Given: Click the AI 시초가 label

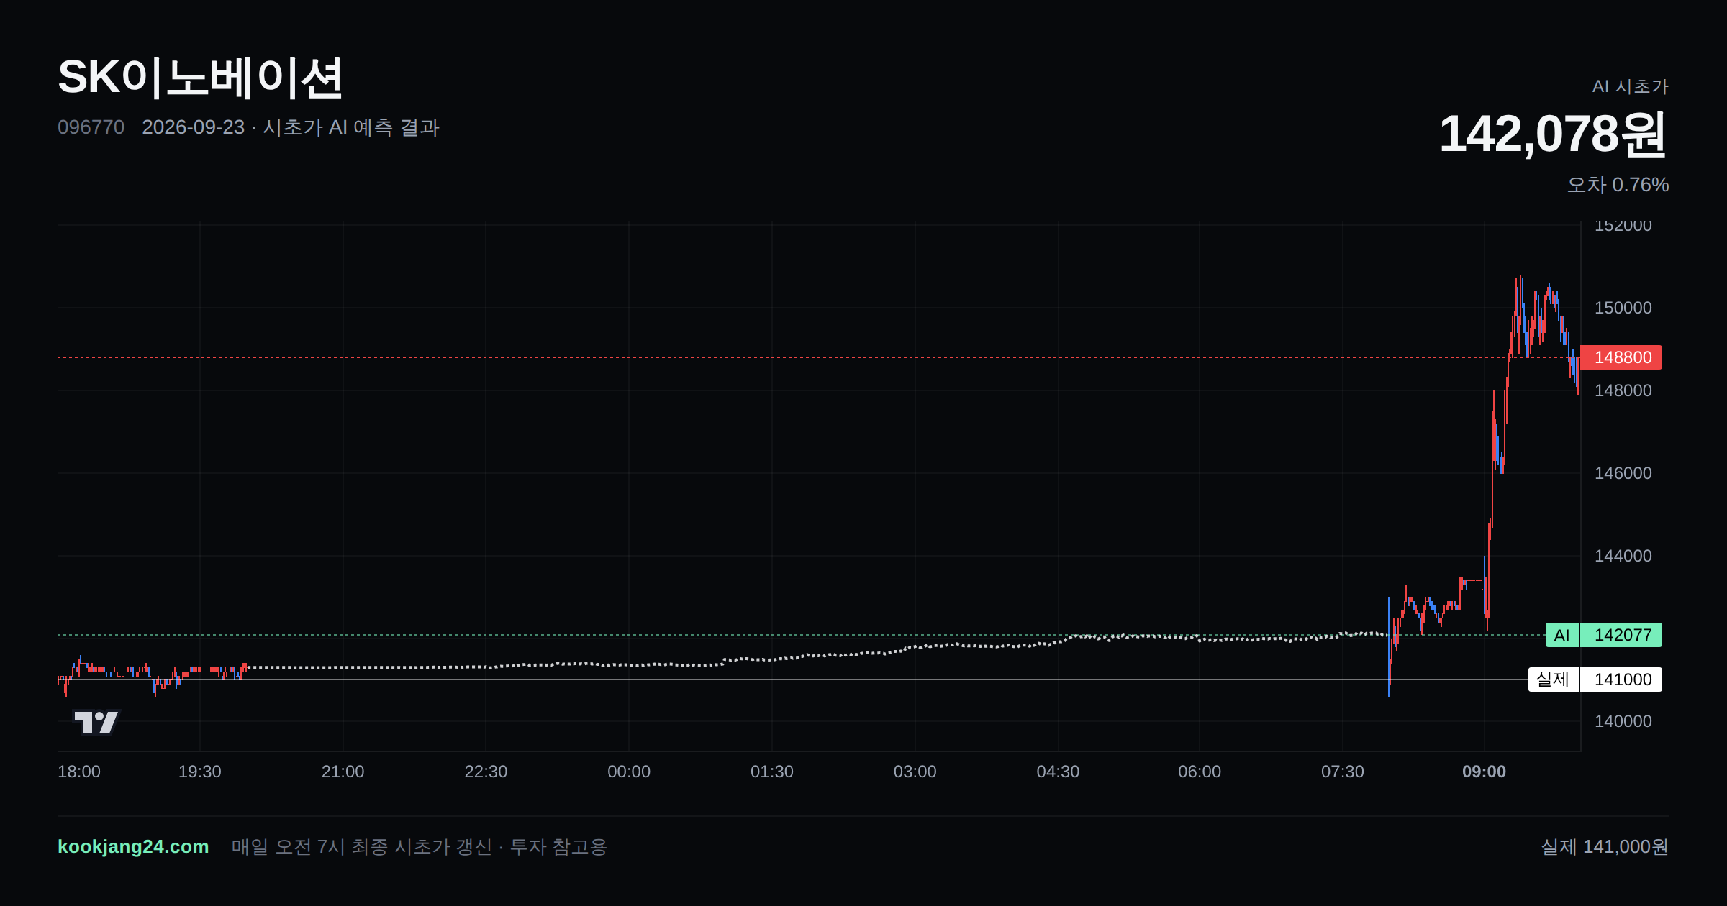Looking at the screenshot, I should 1630,86.
